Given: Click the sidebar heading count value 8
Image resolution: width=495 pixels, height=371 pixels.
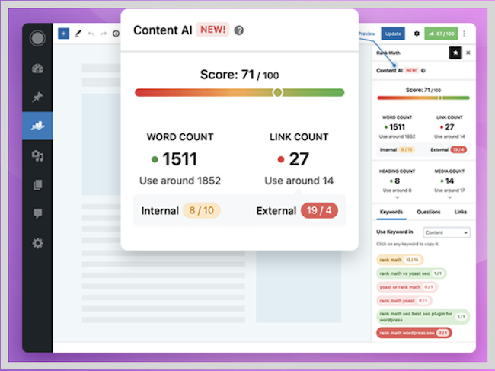Looking at the screenshot, I should click(x=397, y=181).
